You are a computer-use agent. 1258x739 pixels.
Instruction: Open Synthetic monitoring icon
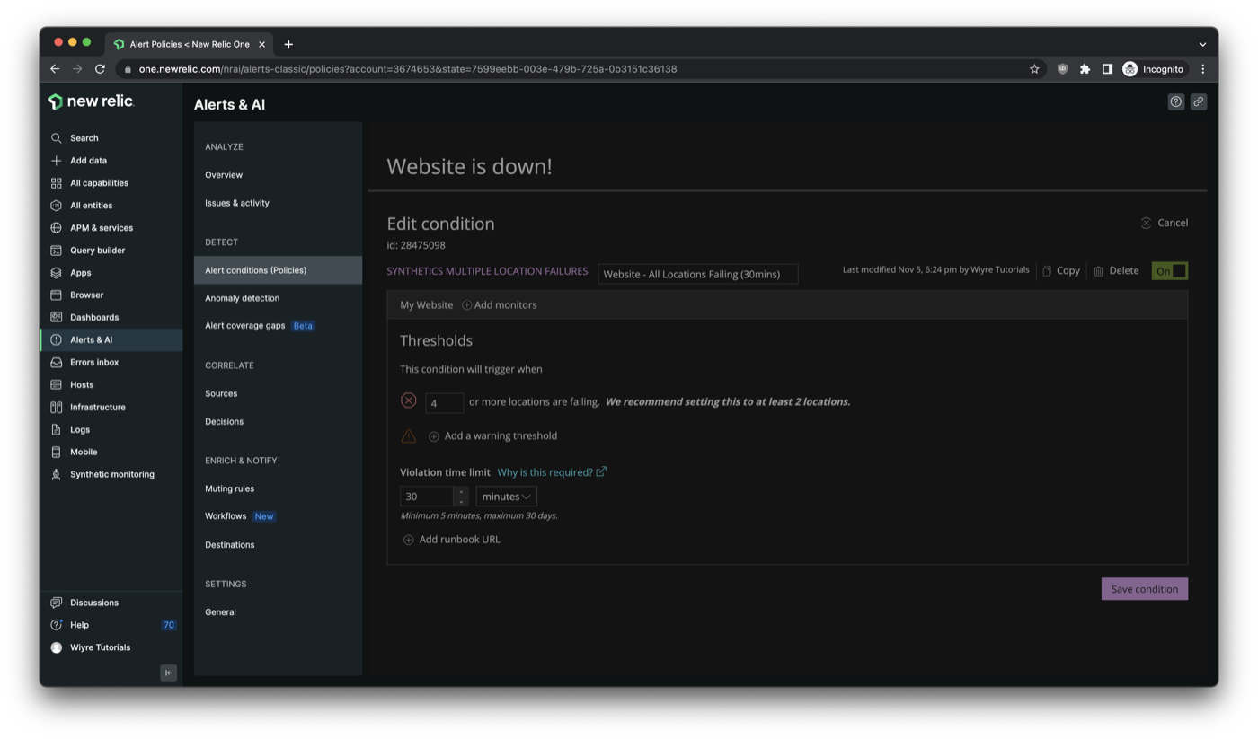[56, 475]
